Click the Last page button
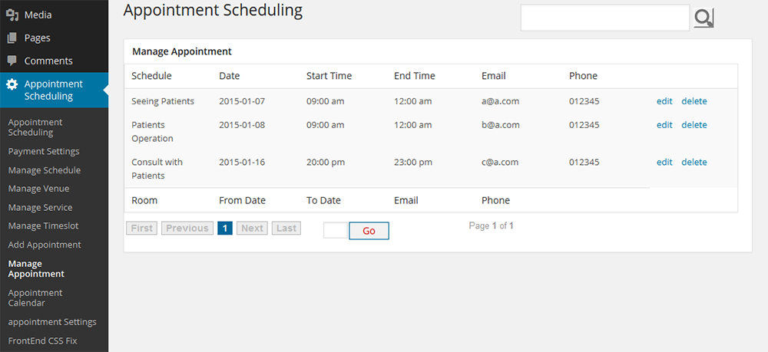Image resolution: width=768 pixels, height=352 pixels. 286,229
